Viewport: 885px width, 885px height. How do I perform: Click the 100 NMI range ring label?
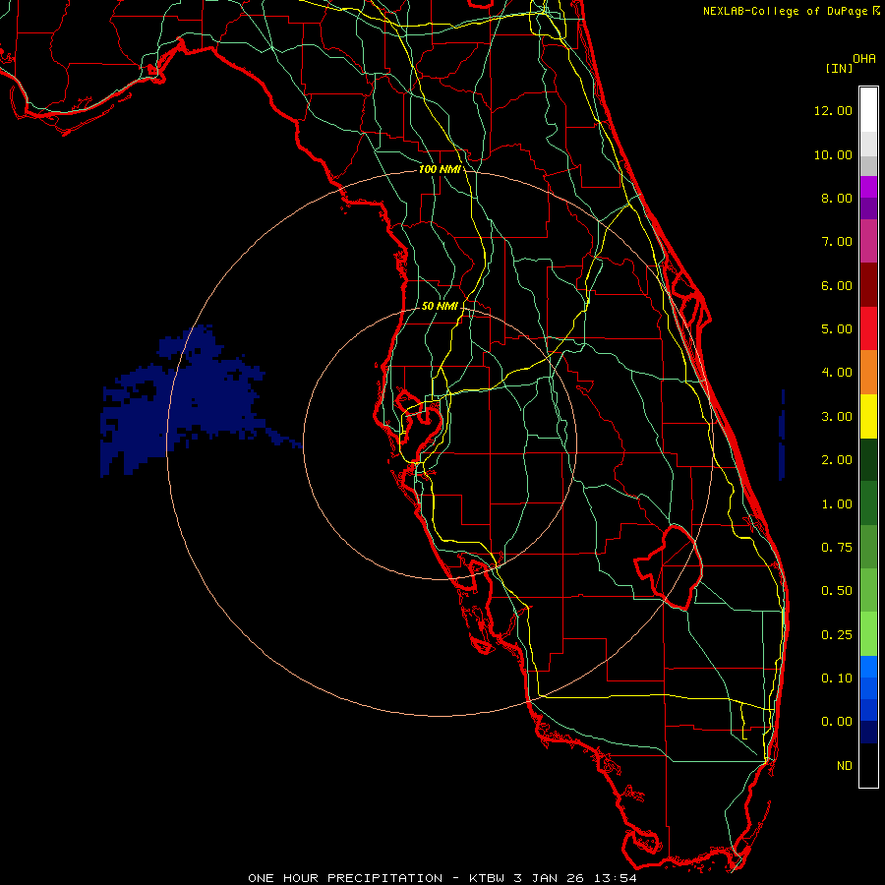pos(440,169)
